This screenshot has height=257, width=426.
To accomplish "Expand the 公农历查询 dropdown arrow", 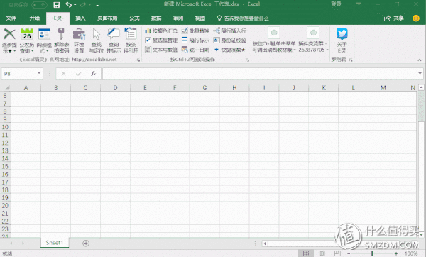I will tap(33, 51).
